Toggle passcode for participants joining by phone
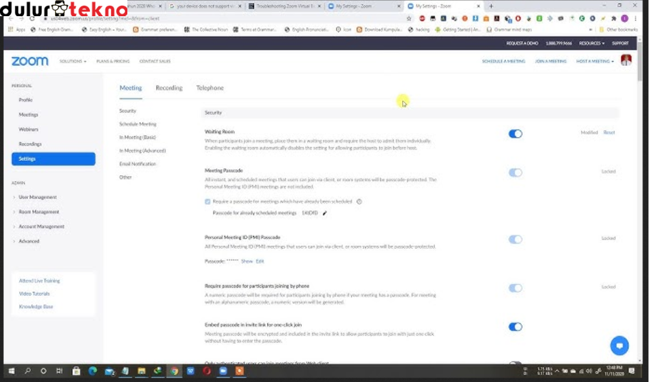The height and width of the screenshot is (382, 649). pos(515,288)
